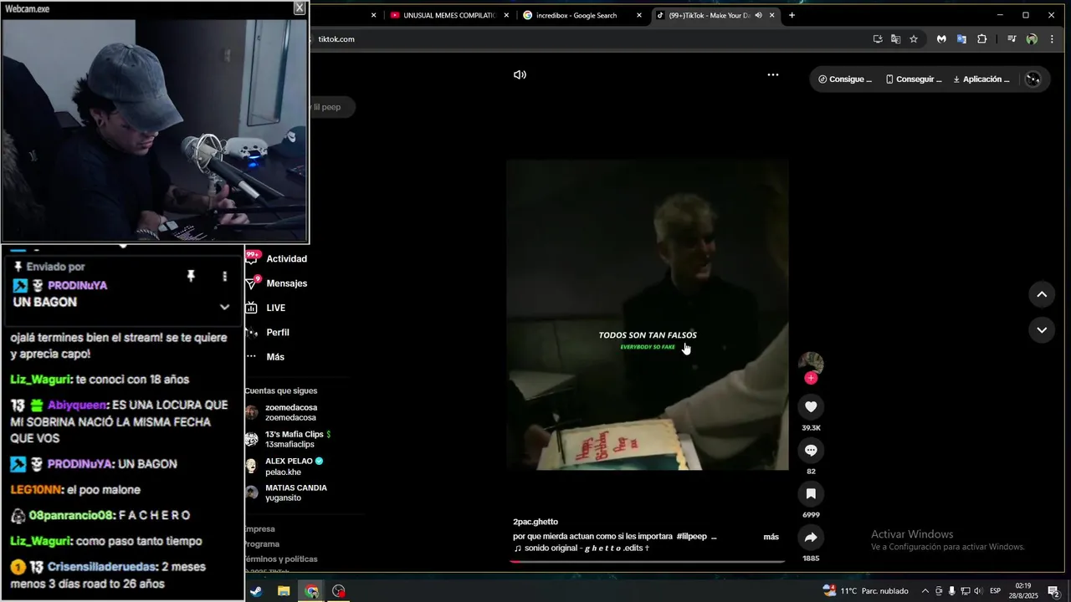Viewport: 1071px width, 602px height.
Task: Open Perfil in TikTok sidebar
Action: coord(268,332)
